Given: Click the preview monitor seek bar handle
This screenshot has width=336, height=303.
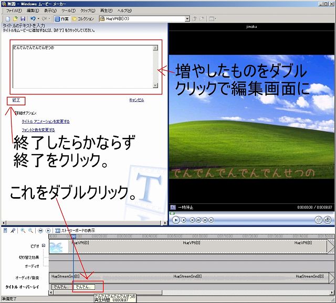Looking at the screenshot, I should pos(172,213).
